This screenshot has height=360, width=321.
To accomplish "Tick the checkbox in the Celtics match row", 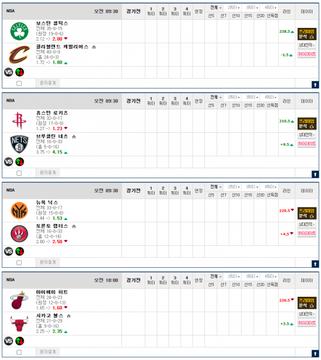I will click(19, 84).
